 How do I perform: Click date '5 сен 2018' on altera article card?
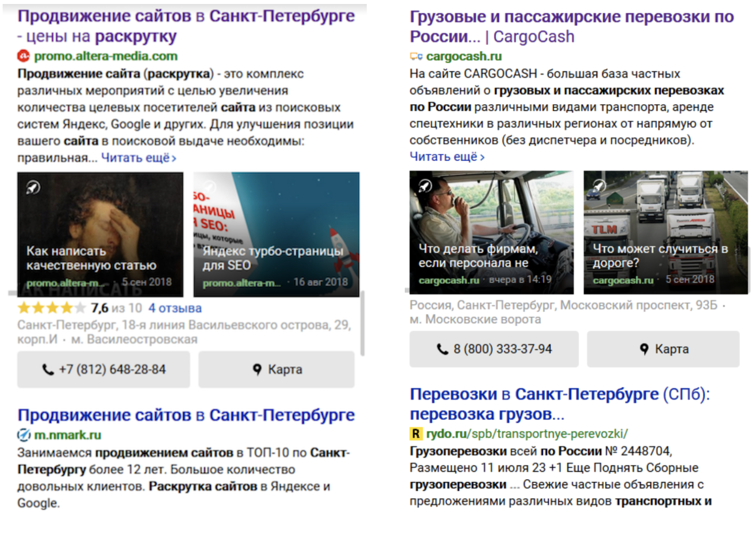[x=147, y=282]
